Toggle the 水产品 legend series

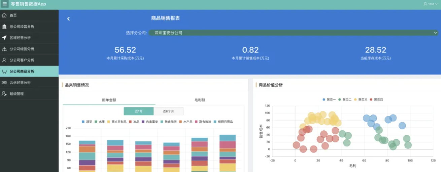click(x=185, y=122)
